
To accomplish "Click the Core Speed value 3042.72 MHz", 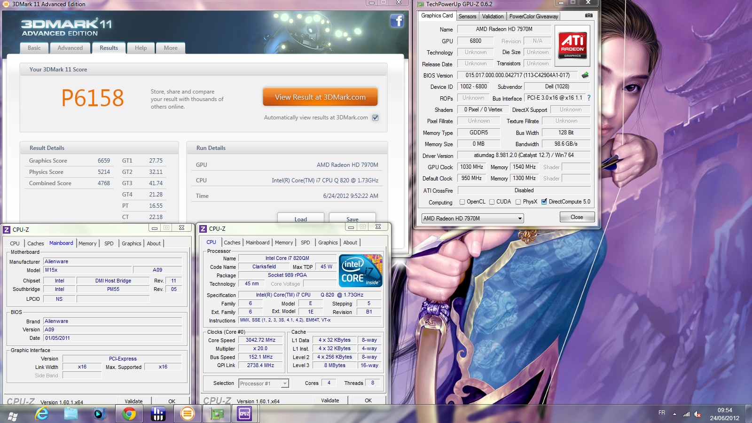I will tap(260, 340).
